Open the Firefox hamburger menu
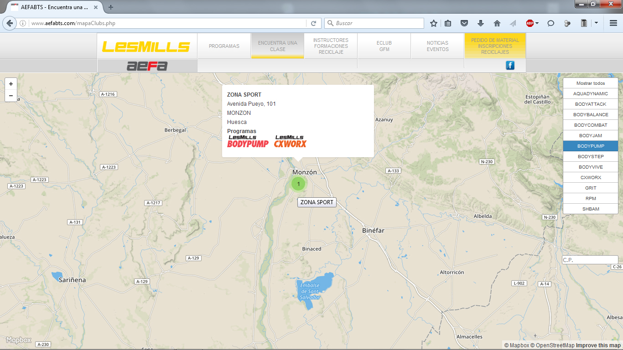 point(613,23)
